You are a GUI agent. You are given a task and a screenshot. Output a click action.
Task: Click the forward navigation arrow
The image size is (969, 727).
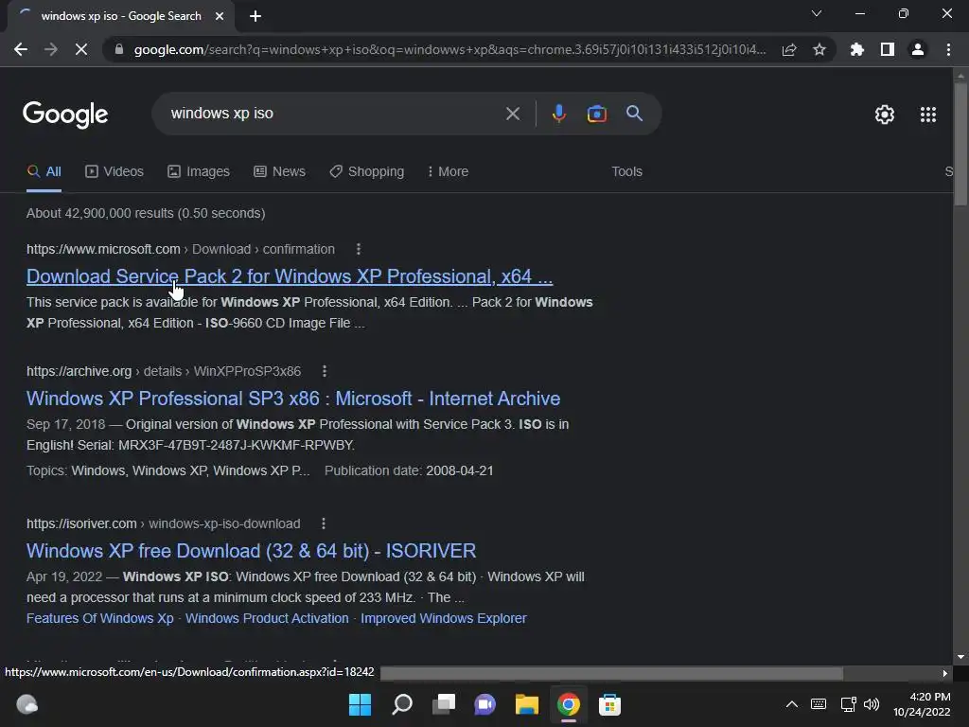(51, 49)
